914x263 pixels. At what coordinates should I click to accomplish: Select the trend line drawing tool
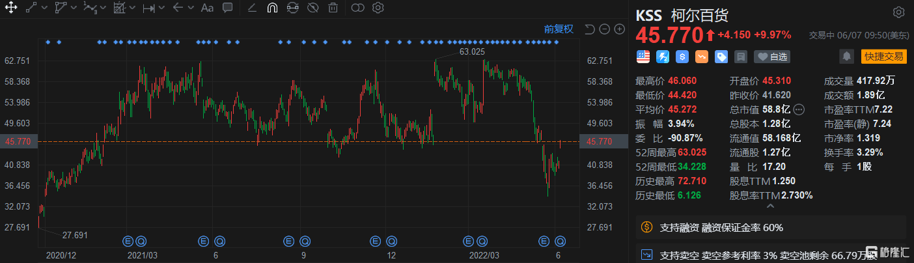pos(31,8)
